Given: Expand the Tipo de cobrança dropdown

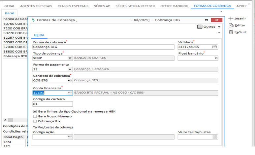Looking at the screenshot, I should click(x=70, y=58).
